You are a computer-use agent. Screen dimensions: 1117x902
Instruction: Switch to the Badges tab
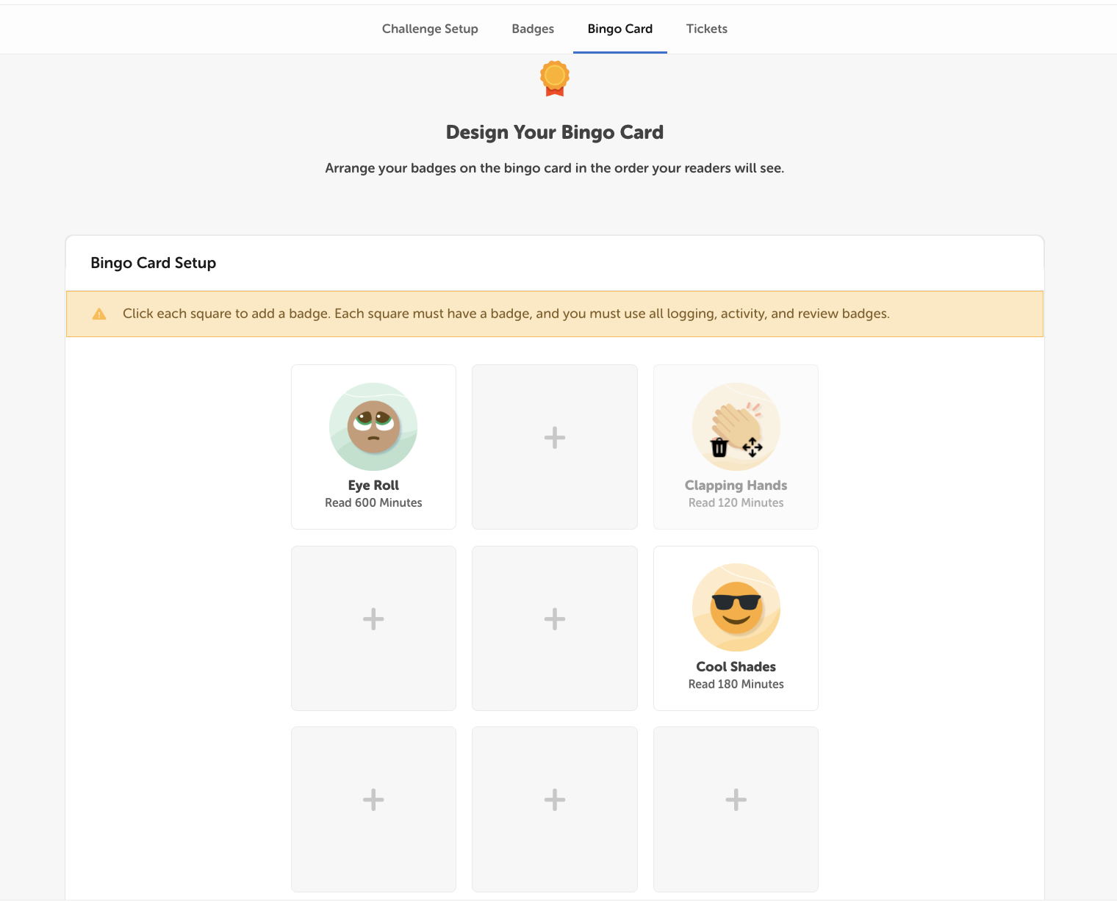coord(532,29)
